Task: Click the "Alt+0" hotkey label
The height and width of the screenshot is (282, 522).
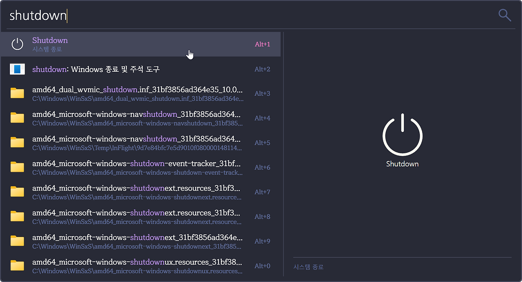Action: [x=263, y=266]
